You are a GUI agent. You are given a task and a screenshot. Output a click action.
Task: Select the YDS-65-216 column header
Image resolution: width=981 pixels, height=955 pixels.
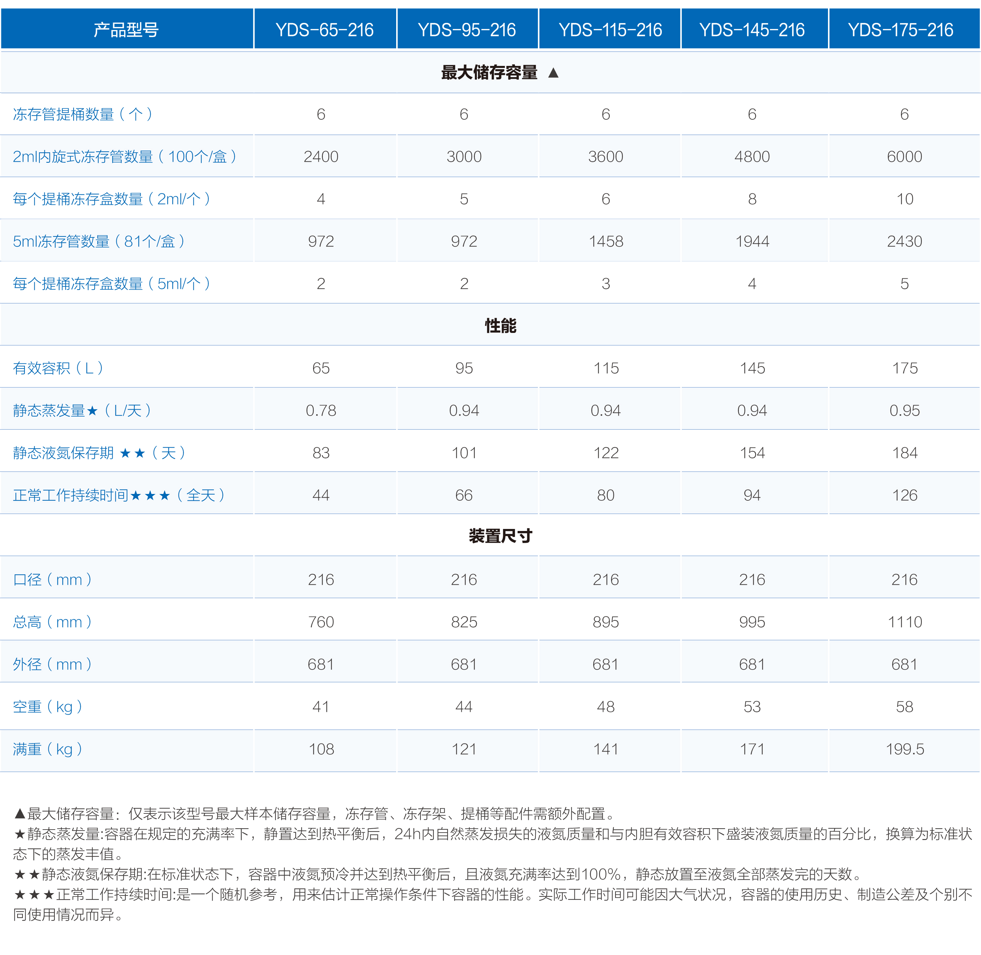(x=325, y=30)
